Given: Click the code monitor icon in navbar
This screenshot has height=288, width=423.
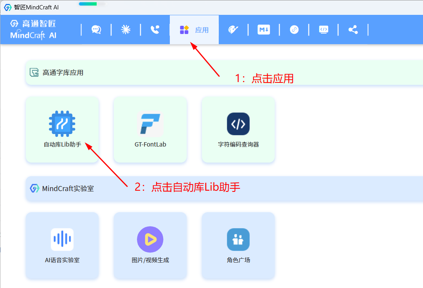Looking at the screenshot, I should (324, 30).
